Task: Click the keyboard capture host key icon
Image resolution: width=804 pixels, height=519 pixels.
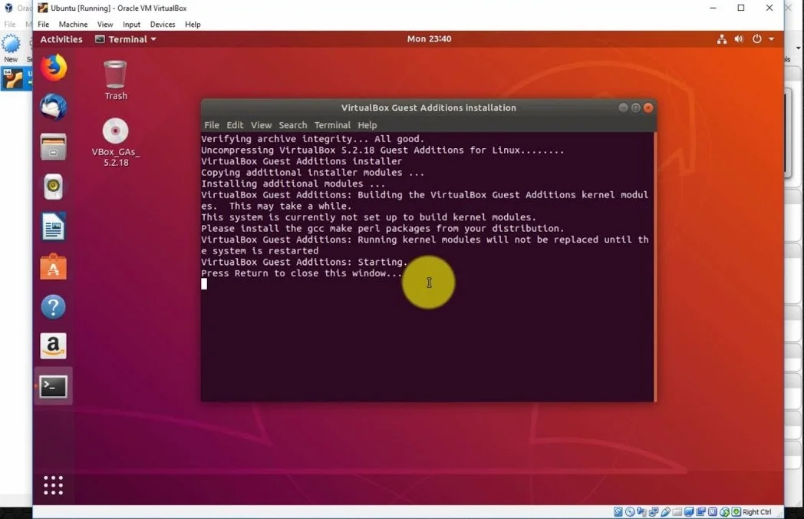Action: click(736, 512)
